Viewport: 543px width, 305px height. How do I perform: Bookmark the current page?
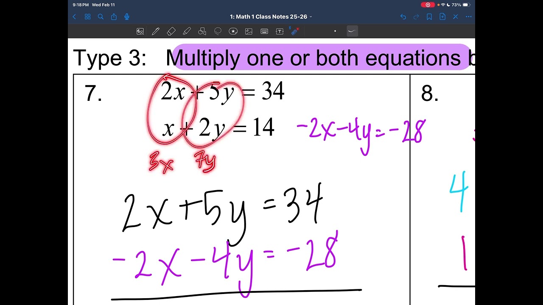coord(429,17)
